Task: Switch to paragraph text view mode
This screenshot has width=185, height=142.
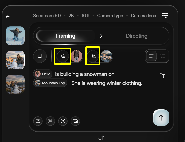Action: (x=151, y=56)
